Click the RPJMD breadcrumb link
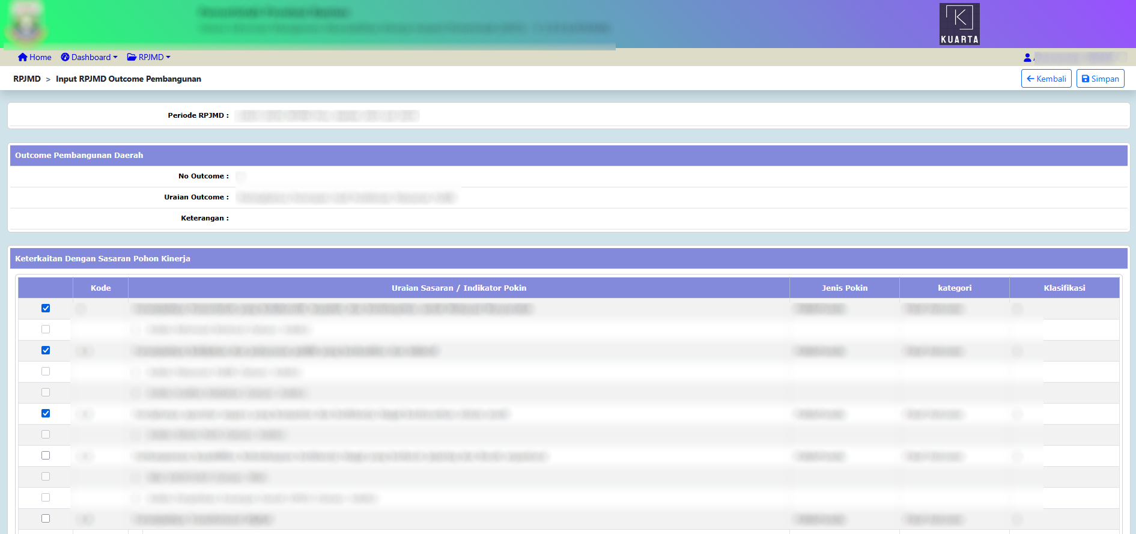 27,79
